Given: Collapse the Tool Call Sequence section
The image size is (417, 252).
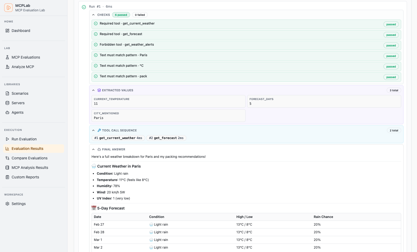Looking at the screenshot, I should click(x=93, y=130).
